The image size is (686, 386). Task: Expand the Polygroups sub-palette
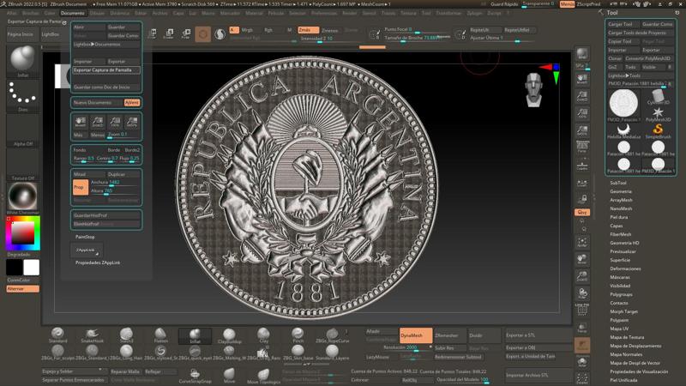tap(621, 294)
